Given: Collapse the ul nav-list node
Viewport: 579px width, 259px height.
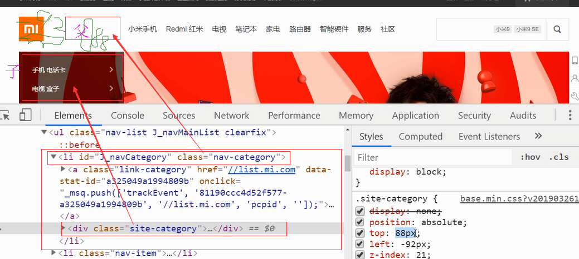Looking at the screenshot, I should [x=45, y=132].
